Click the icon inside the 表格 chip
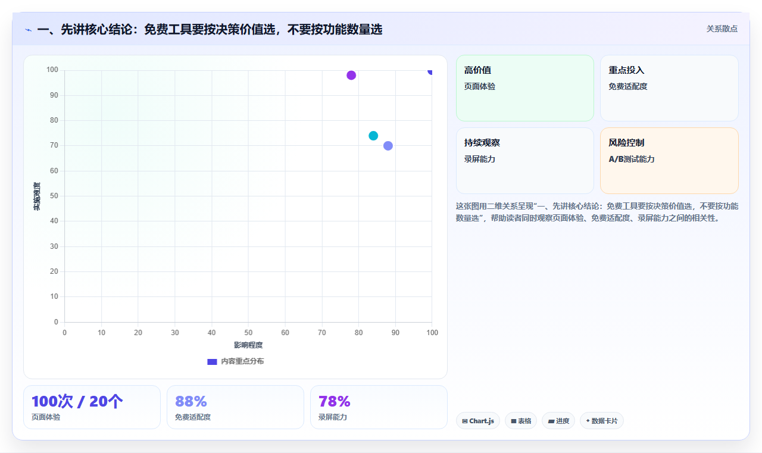This screenshot has height=453, width=762. pos(514,421)
